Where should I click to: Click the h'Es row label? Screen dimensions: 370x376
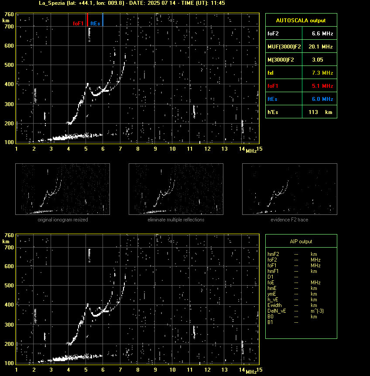point(273,112)
